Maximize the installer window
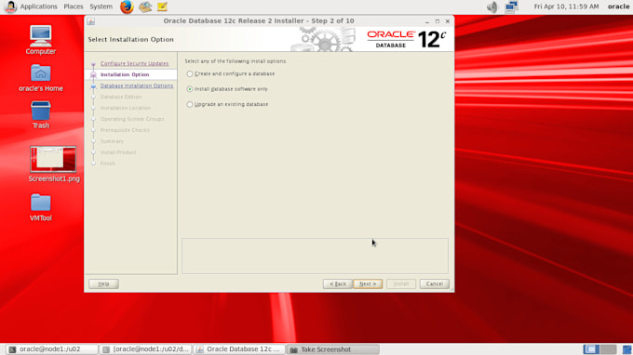Screen dimensions: 633x355 click(x=438, y=21)
